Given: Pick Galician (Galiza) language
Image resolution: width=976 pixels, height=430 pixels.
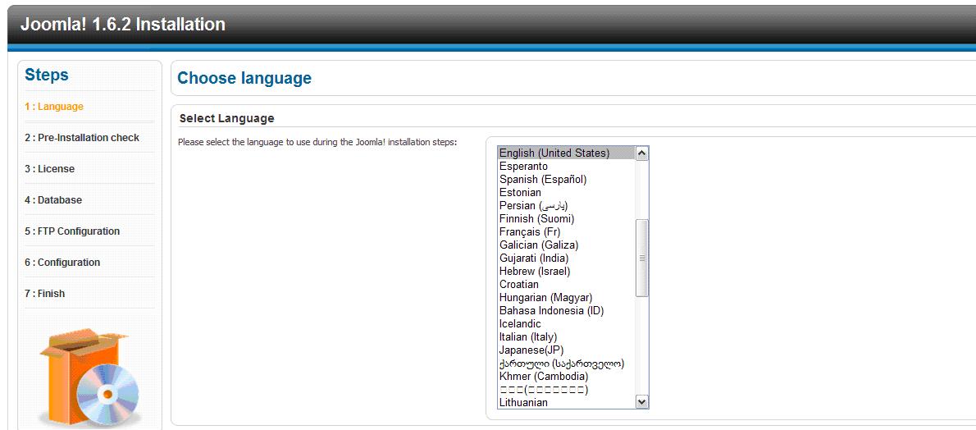Looking at the screenshot, I should point(567,245).
